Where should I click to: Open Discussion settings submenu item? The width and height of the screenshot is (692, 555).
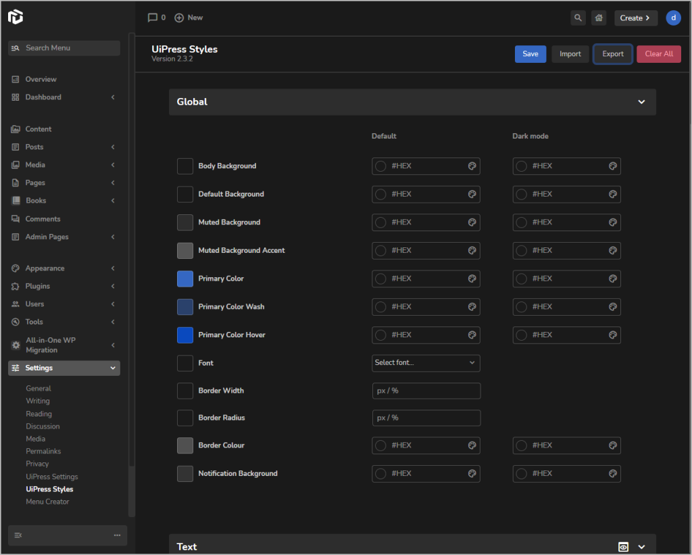point(43,427)
